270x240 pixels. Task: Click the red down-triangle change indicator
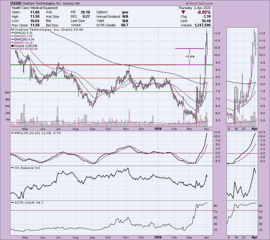(183, 12)
